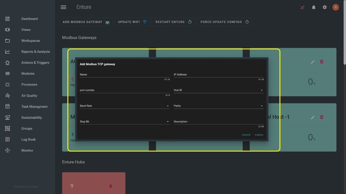Image resolution: width=346 pixels, height=194 pixels.
Task: Delete the Enture hub 9 card
Action: click(x=110, y=186)
